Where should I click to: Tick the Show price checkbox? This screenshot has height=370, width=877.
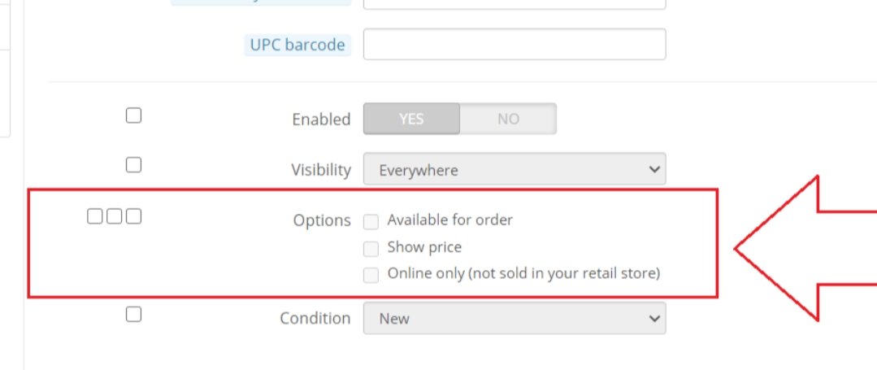[371, 248]
